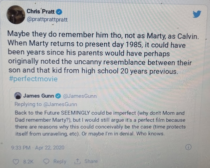
Task: Click James Gunn's avatar in quoted tweet
Action: click(x=18, y=96)
